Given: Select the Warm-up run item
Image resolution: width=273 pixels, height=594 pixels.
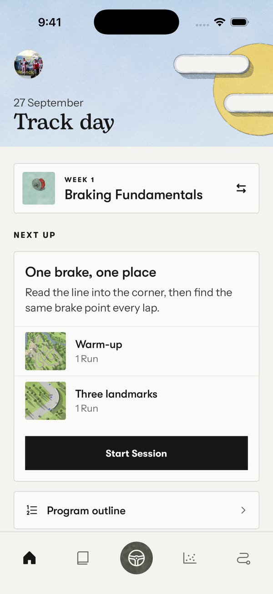Looking at the screenshot, I should (x=136, y=351).
